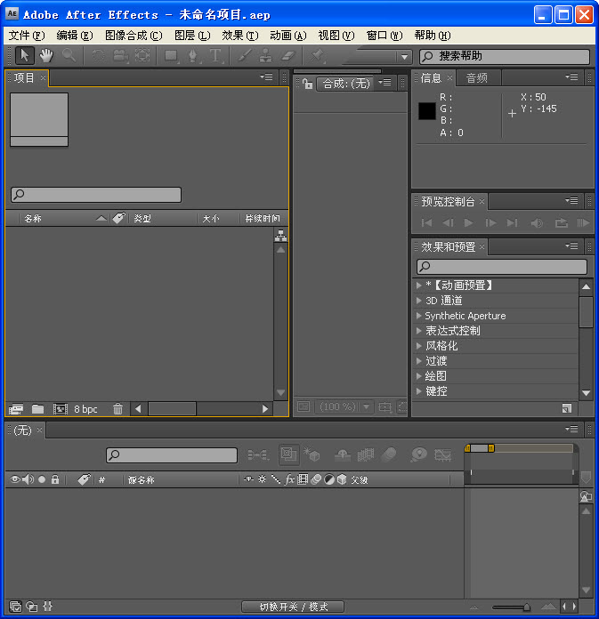Click the black color swatch in Info panel
The width and height of the screenshot is (599, 619).
coord(427,111)
